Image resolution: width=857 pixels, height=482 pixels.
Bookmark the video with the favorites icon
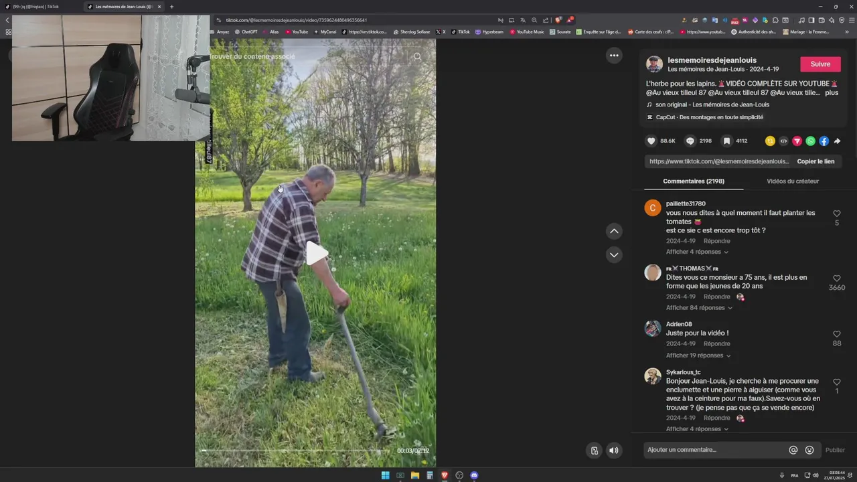point(726,141)
